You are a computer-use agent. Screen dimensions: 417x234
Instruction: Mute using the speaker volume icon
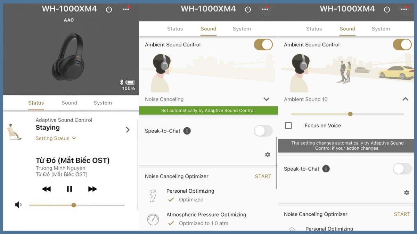click(18, 205)
